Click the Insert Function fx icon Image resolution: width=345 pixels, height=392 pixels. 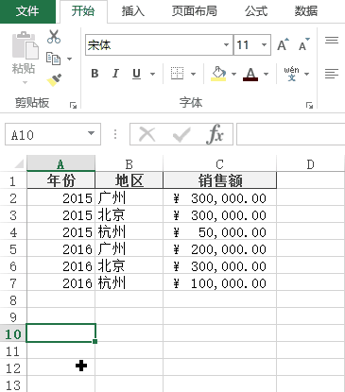point(215,134)
